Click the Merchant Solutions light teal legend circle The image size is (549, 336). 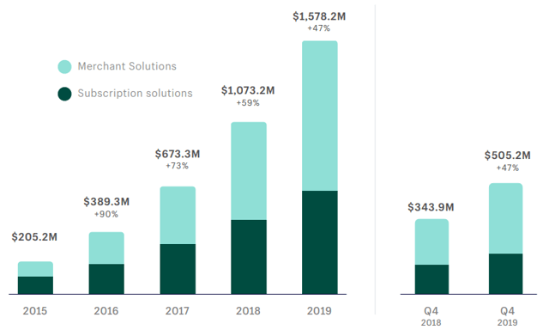click(65, 67)
